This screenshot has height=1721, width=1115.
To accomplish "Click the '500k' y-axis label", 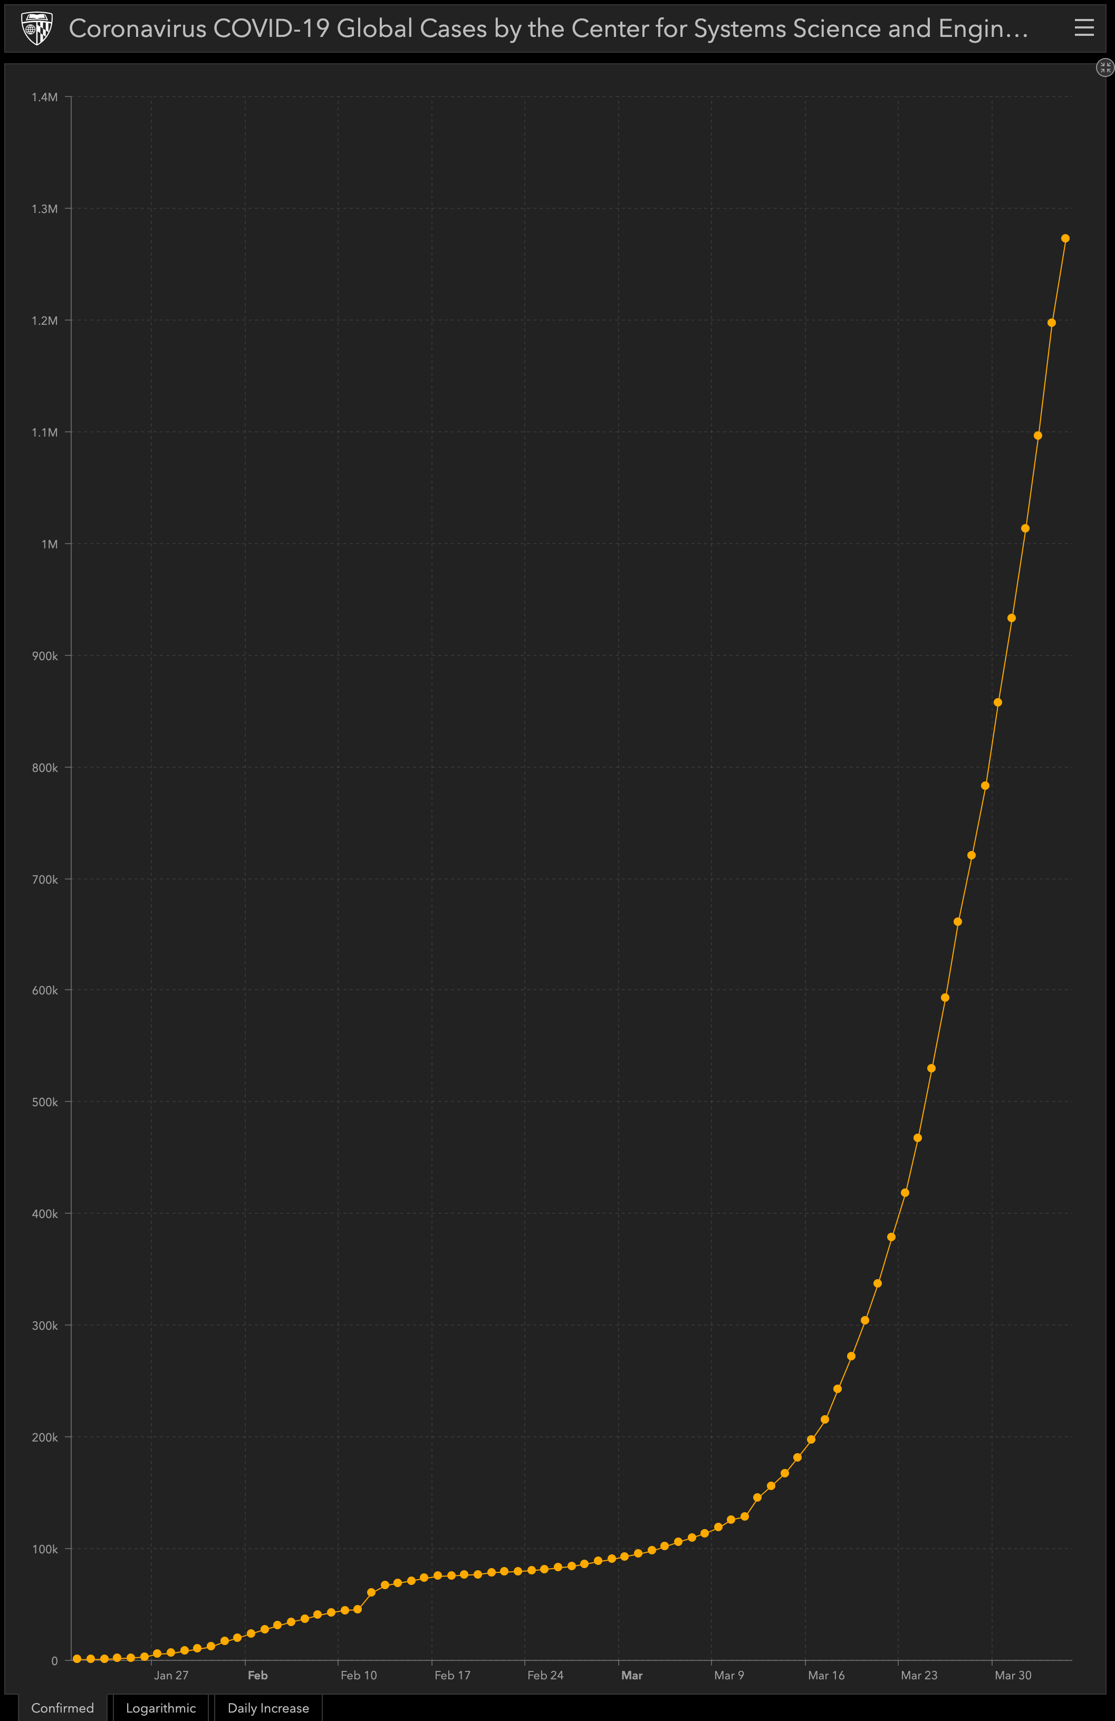I will click(45, 1102).
